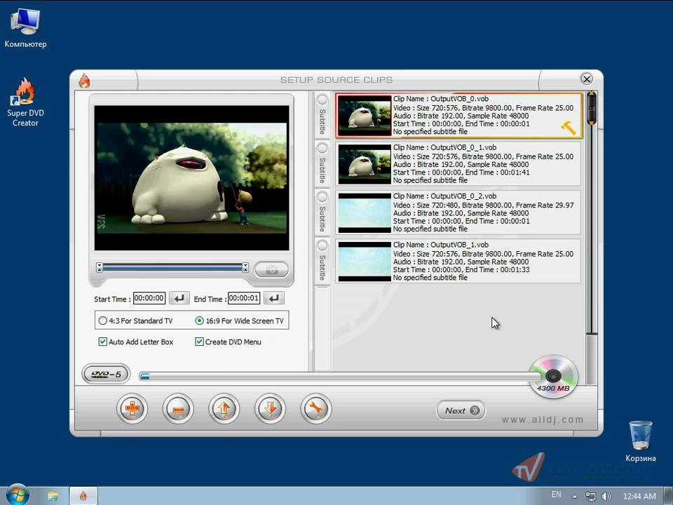Click the hammer icon on OutputVOB_0.vob clip
This screenshot has height=505, width=673.
pyautogui.click(x=569, y=128)
